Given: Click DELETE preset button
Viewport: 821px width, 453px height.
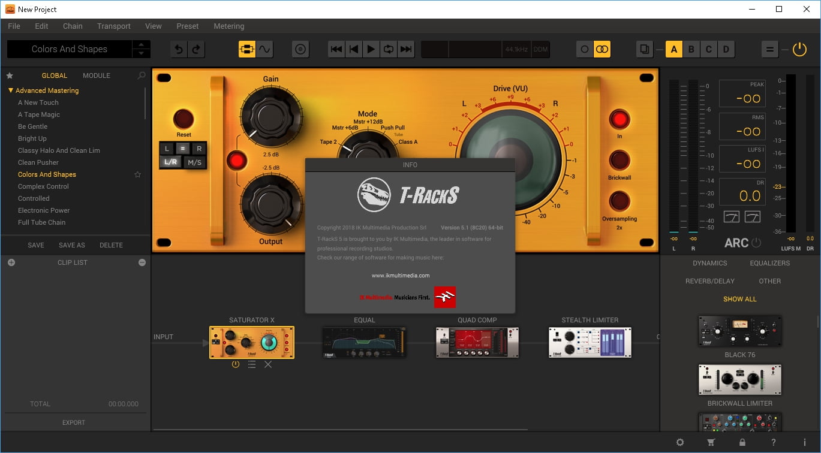Looking at the screenshot, I should tap(111, 245).
